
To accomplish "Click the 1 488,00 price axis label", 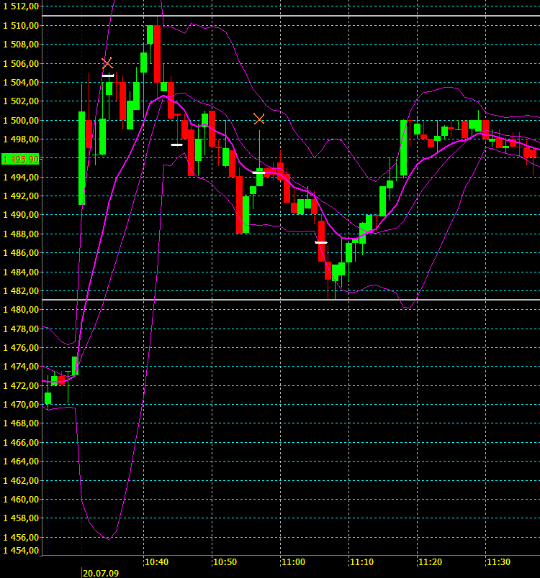I will click(21, 234).
